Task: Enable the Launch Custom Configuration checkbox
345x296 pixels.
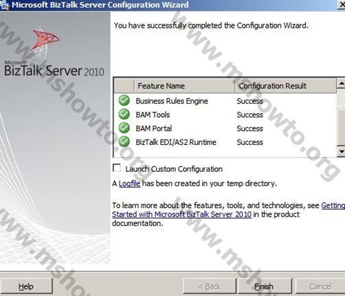Action: pyautogui.click(x=116, y=168)
